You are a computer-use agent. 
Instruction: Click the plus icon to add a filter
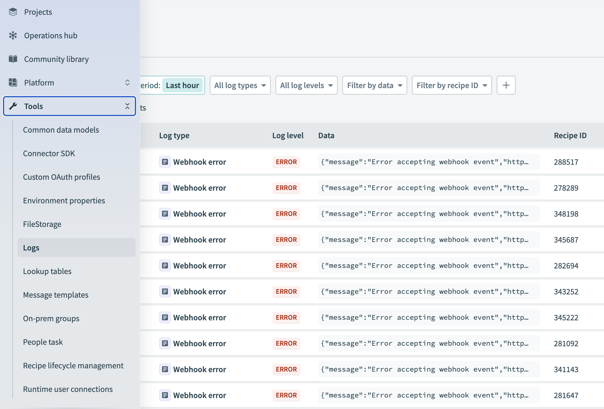(506, 85)
